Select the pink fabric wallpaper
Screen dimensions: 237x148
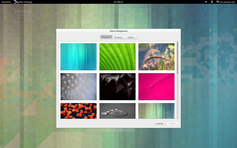[156, 87]
